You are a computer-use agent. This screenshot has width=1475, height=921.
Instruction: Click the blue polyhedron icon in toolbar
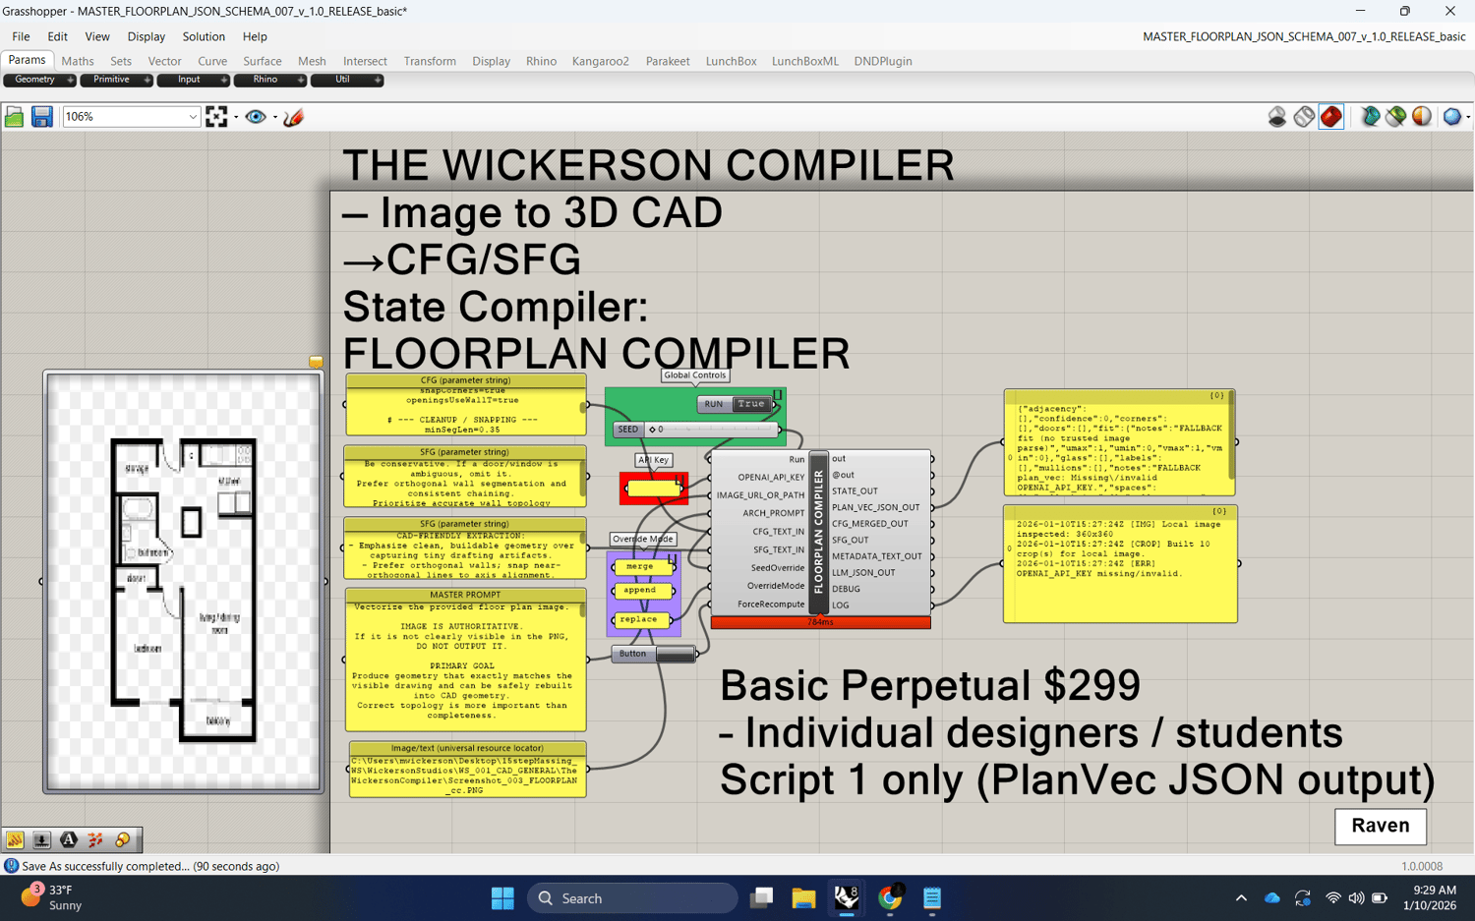pyautogui.click(x=1451, y=117)
